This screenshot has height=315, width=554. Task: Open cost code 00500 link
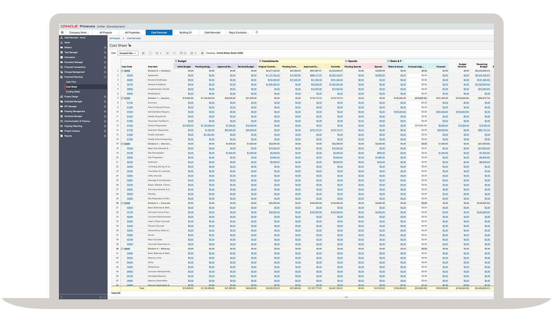130,75
